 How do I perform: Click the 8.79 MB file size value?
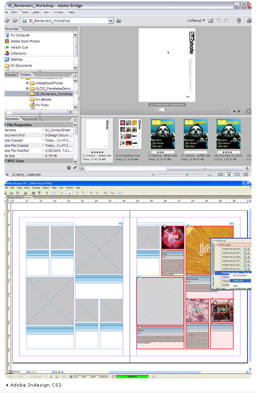pos(51,156)
